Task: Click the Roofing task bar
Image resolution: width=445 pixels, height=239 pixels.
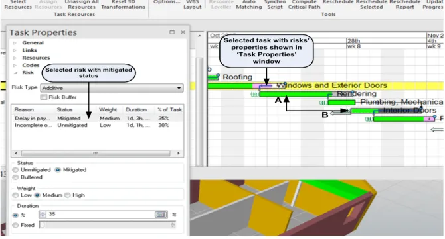Action: (x=213, y=77)
